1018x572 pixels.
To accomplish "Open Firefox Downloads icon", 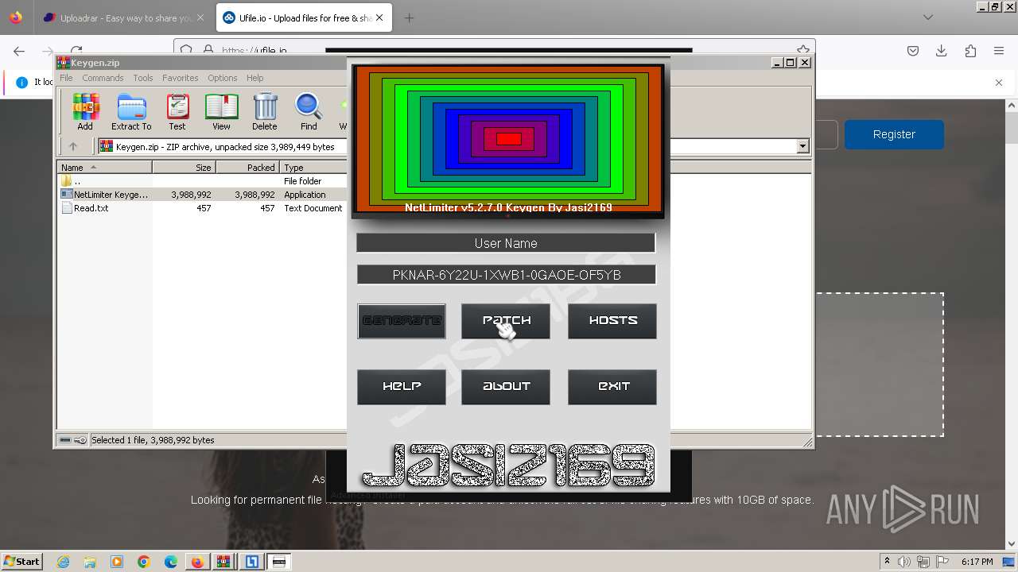I will pos(942,51).
